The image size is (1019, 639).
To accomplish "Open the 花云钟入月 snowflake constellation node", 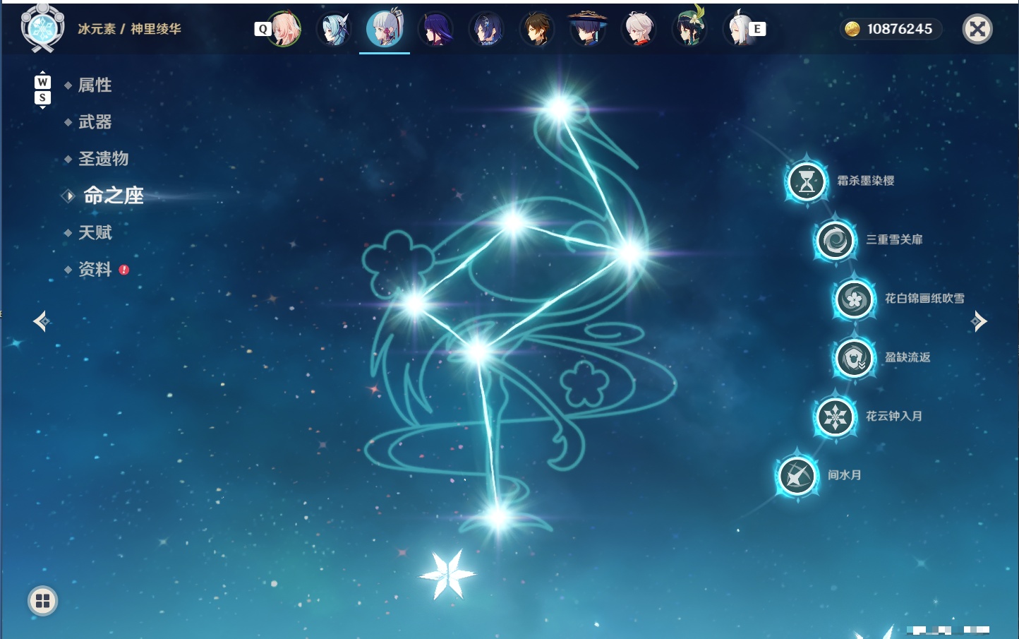I will click(x=836, y=417).
